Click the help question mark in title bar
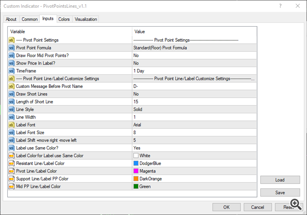 point(280,6)
